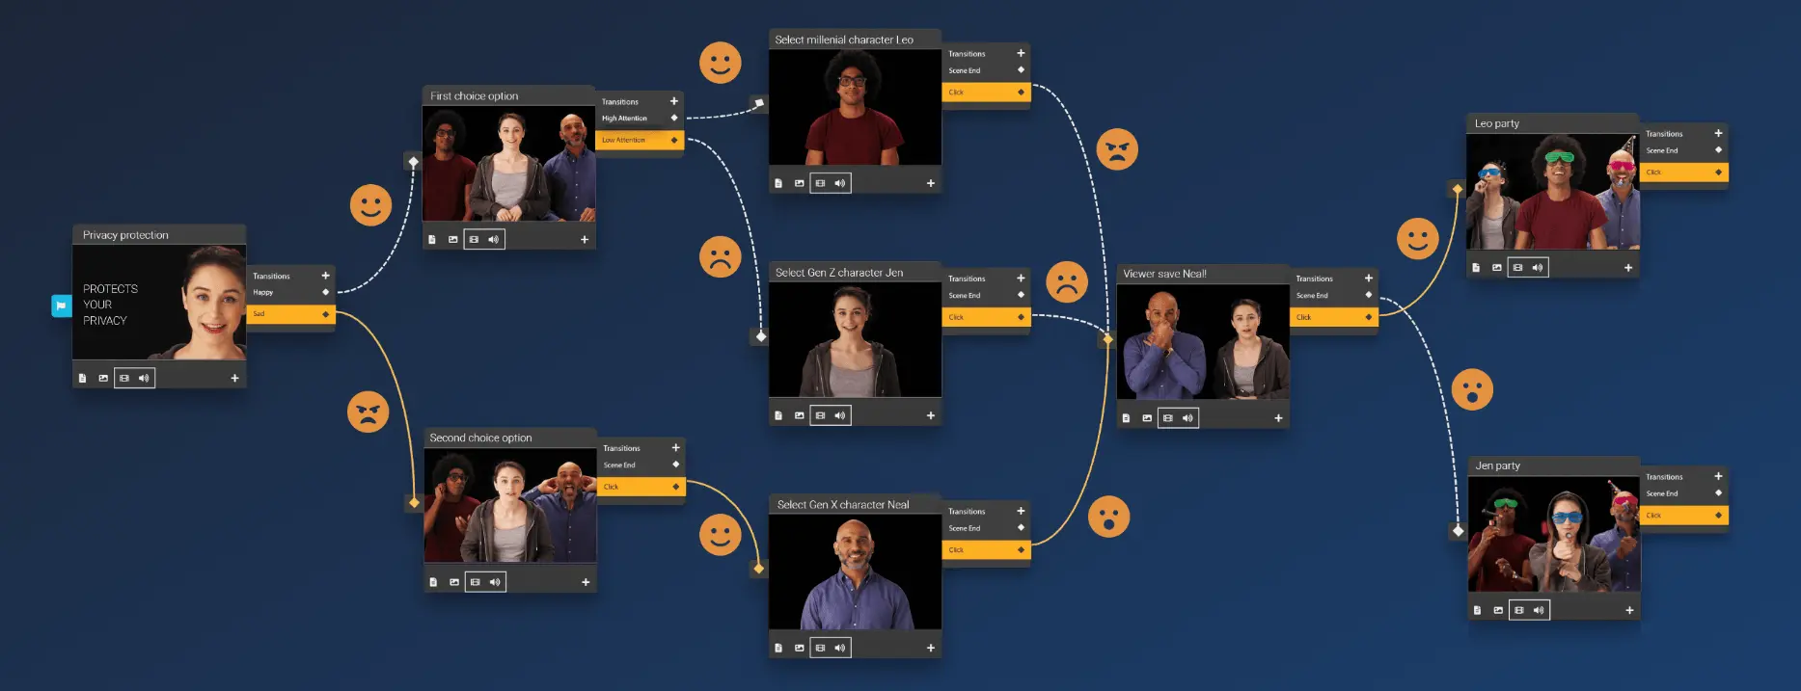Click image icon on First choice option node

453,239
